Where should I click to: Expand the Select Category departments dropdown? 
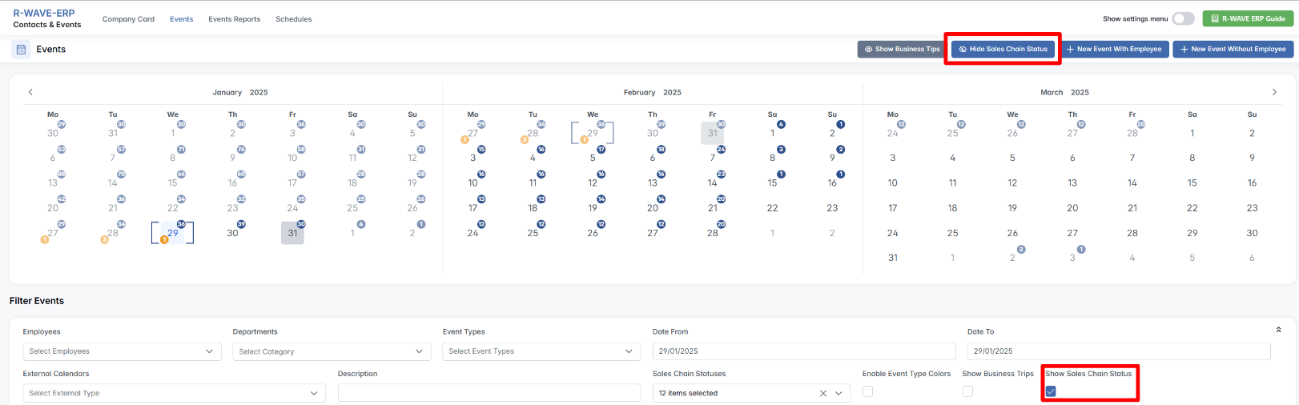pyautogui.click(x=332, y=351)
